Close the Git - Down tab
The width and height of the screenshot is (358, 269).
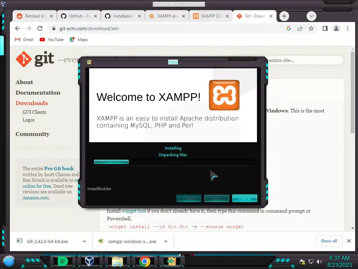tap(271, 16)
